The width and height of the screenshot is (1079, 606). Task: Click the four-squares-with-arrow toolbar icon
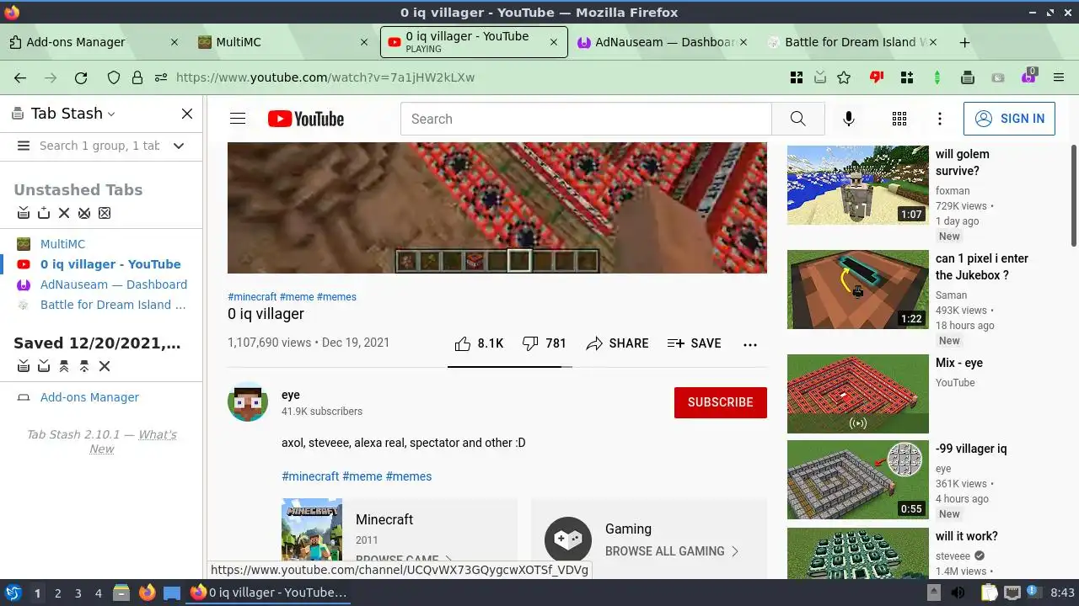797,77
